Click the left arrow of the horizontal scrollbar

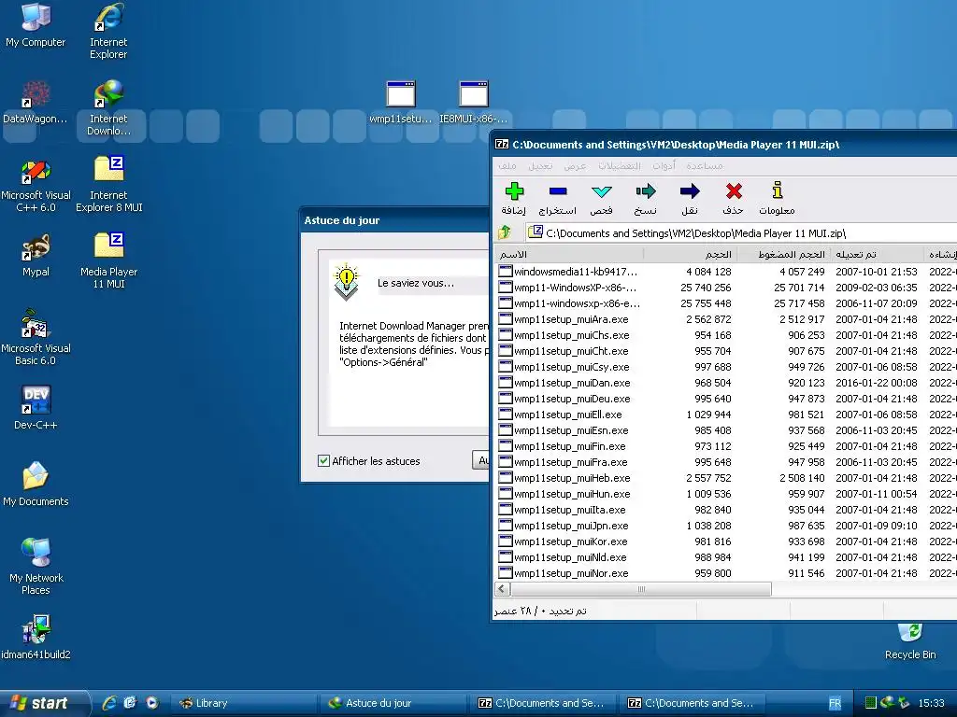click(x=502, y=589)
